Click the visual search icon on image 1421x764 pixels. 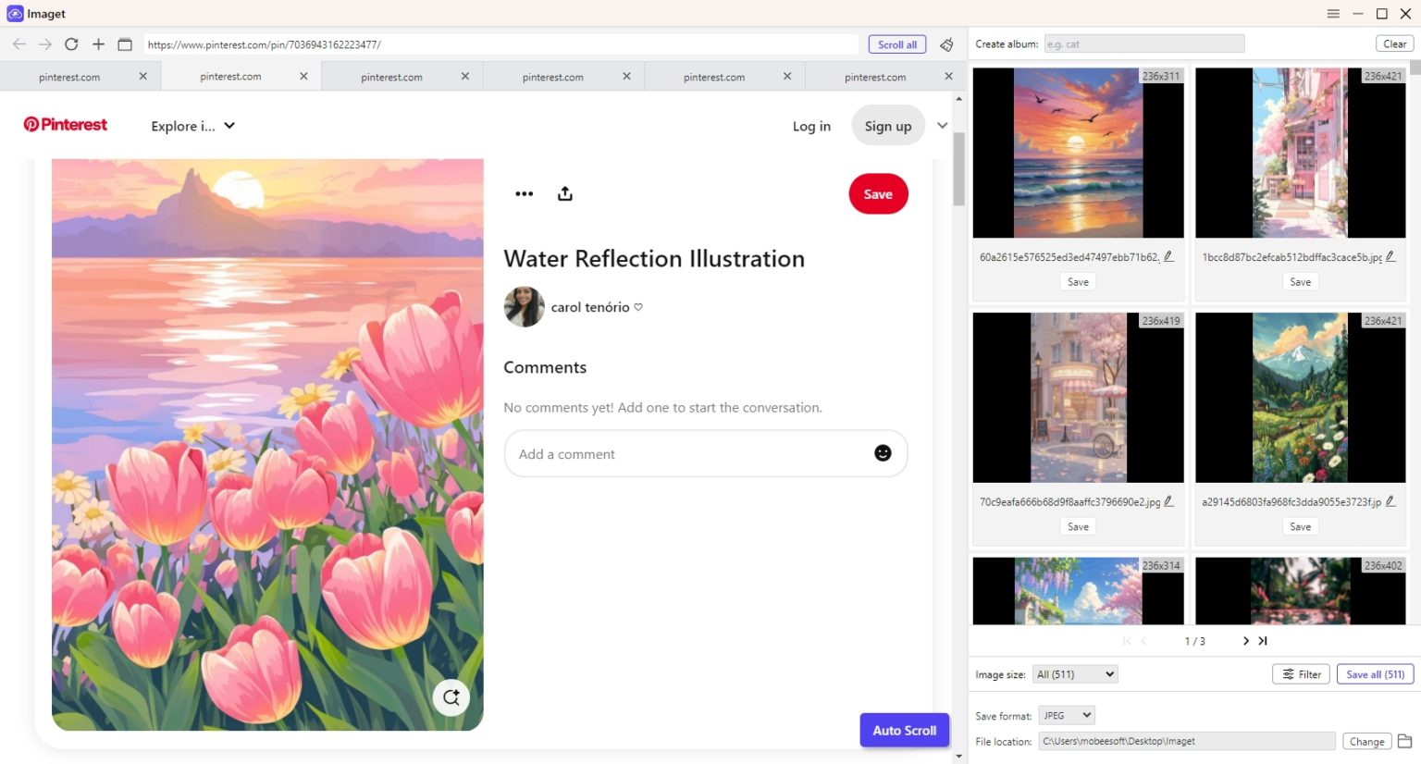pyautogui.click(x=451, y=697)
